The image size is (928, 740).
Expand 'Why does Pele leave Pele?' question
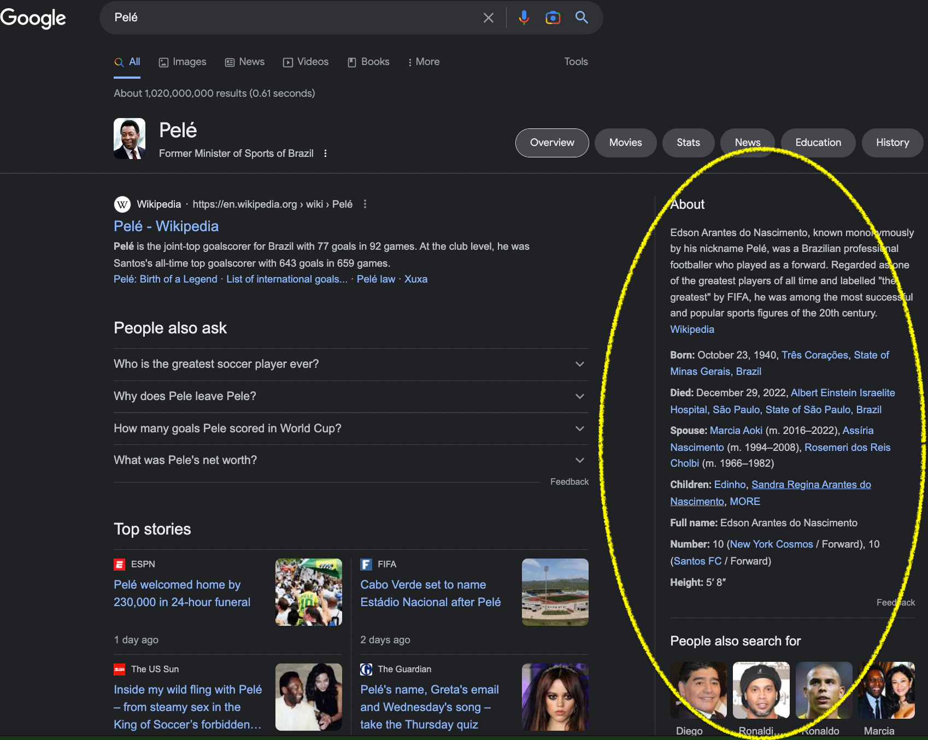(x=351, y=396)
